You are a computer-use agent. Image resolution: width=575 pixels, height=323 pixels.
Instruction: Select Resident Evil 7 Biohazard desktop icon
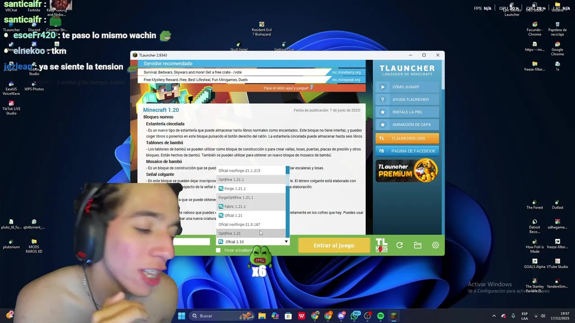261,29
